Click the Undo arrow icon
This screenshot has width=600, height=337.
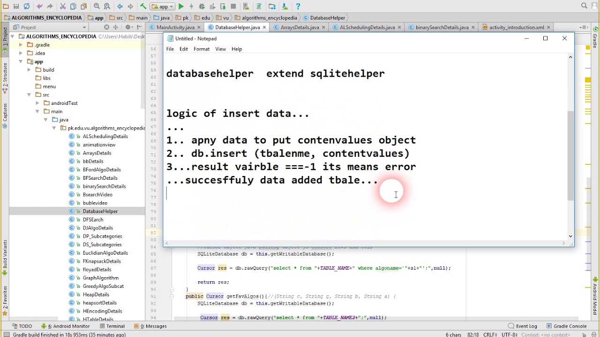coord(39,7)
